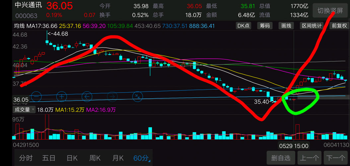The image size is (350, 166).
Task: Pan chart right with arrow icon
Action: click(112, 97)
